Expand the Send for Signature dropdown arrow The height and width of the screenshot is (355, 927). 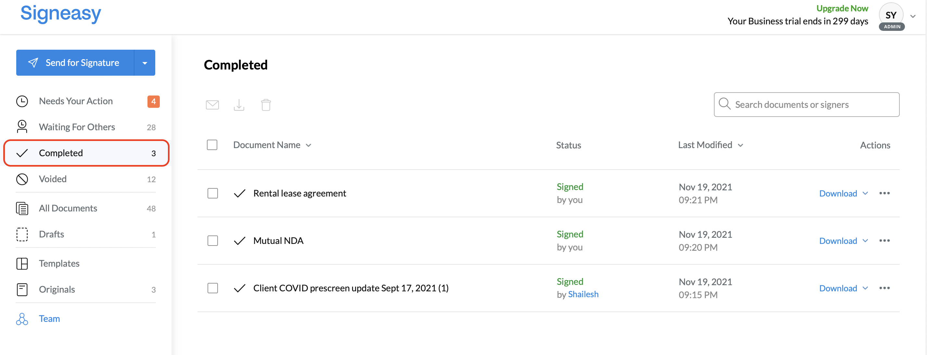coord(145,63)
